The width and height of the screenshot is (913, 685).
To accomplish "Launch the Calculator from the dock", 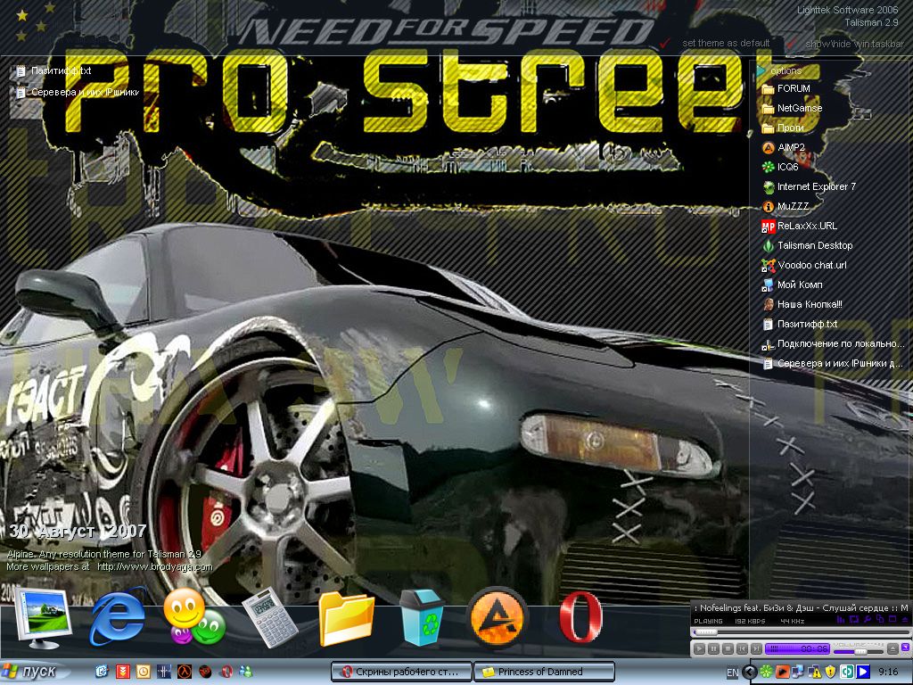I will 269,617.
